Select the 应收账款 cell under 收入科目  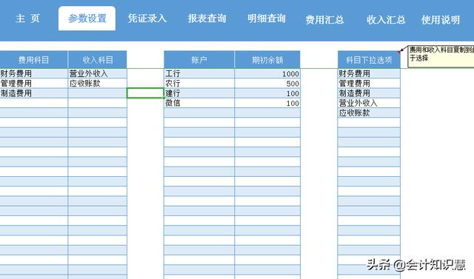97,84
